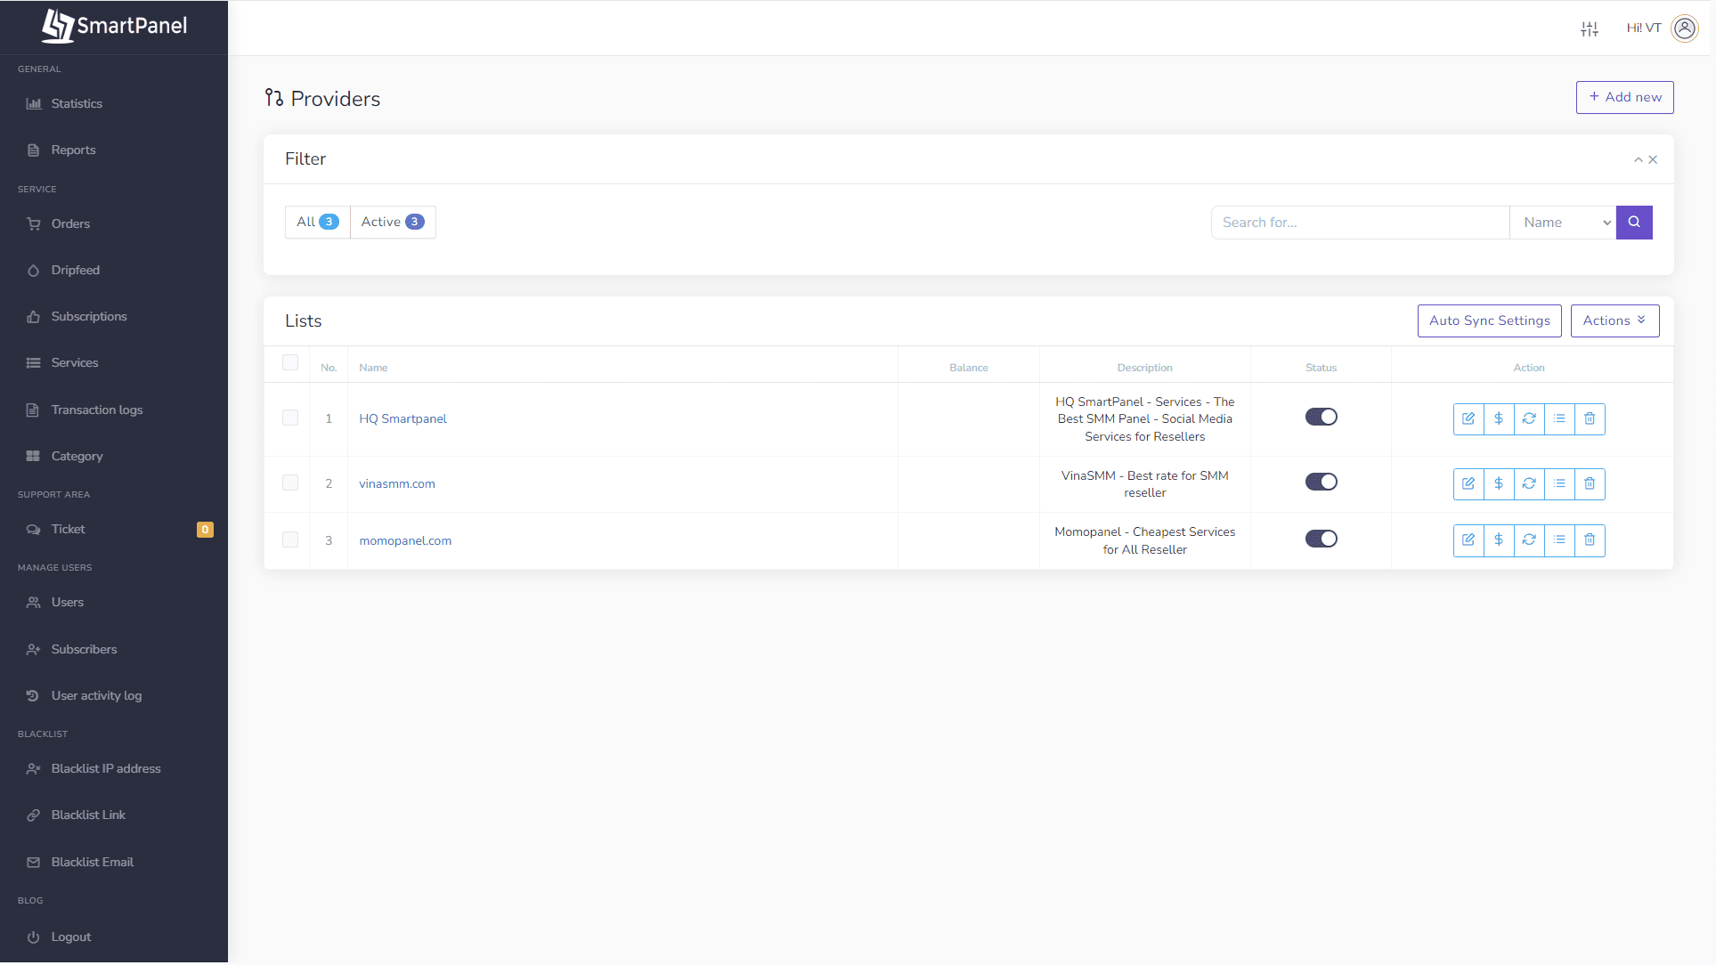Viewport: 1716px width, 965px height.
Task: Click sync icon for momopanel.com row
Action: [1529, 539]
